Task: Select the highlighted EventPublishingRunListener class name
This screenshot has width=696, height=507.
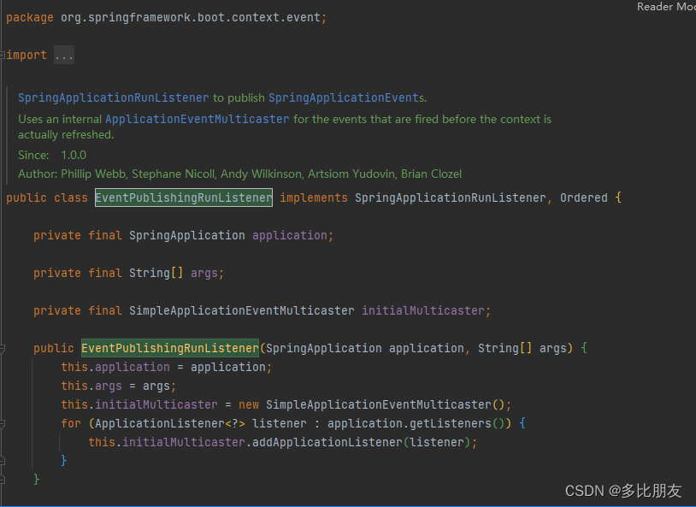Action: [183, 197]
